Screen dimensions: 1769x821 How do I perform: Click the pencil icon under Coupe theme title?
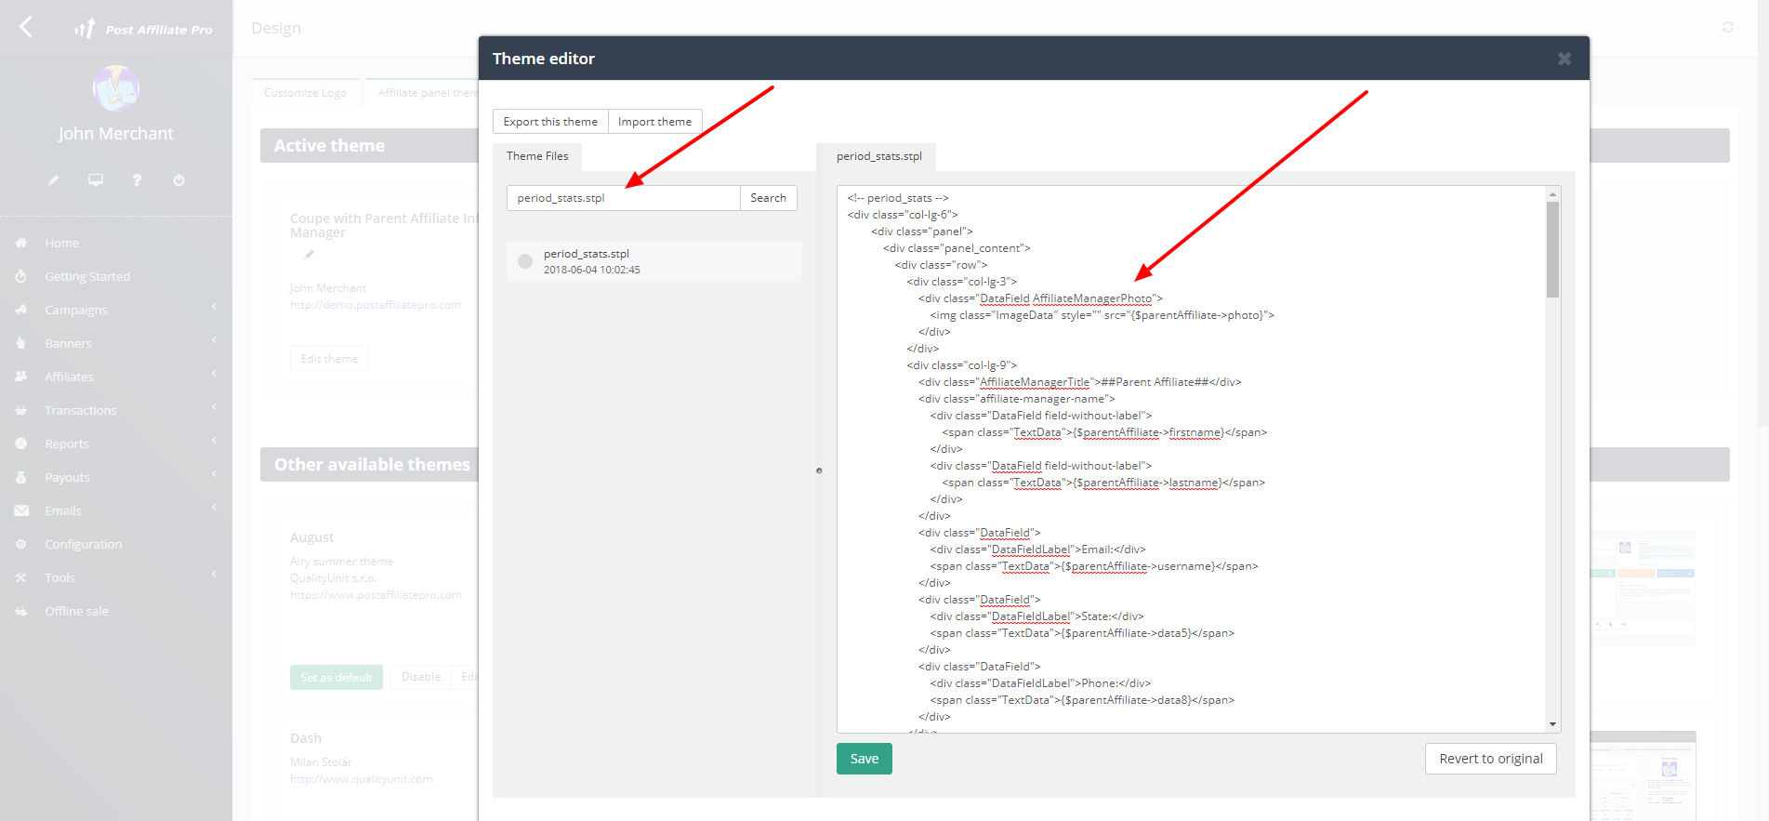tap(310, 254)
